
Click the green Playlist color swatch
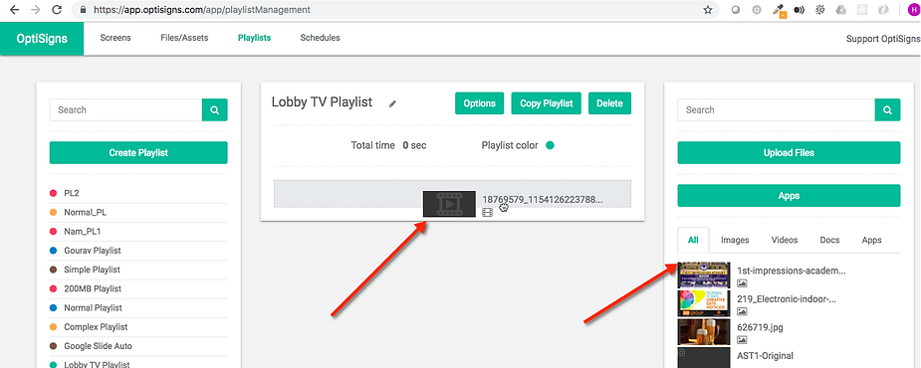(x=550, y=145)
